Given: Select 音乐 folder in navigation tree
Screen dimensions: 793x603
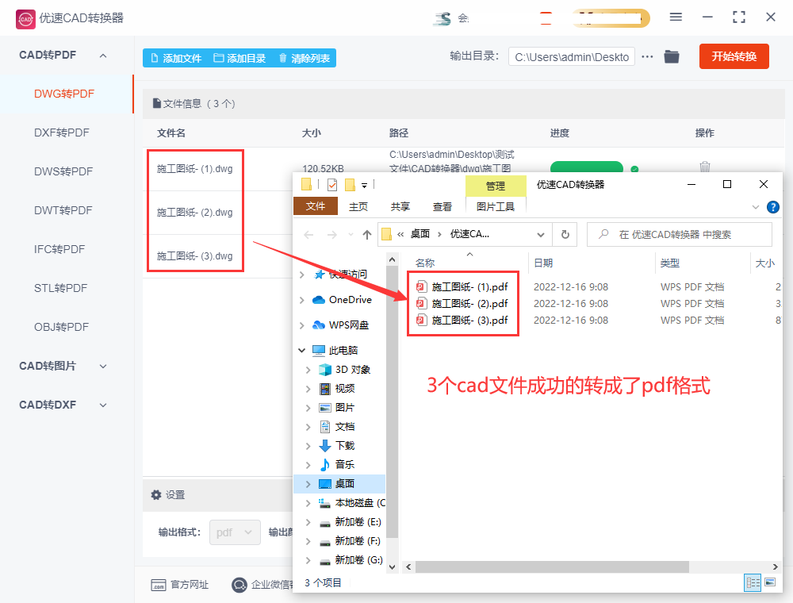Looking at the screenshot, I should click(344, 464).
